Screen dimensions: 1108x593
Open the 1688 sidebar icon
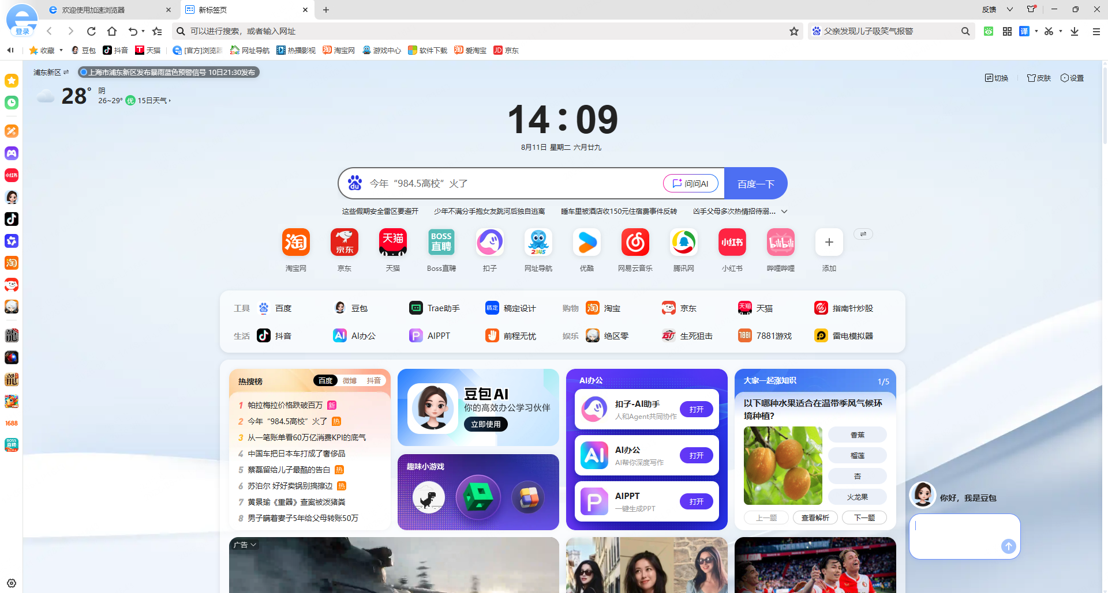[x=12, y=423]
